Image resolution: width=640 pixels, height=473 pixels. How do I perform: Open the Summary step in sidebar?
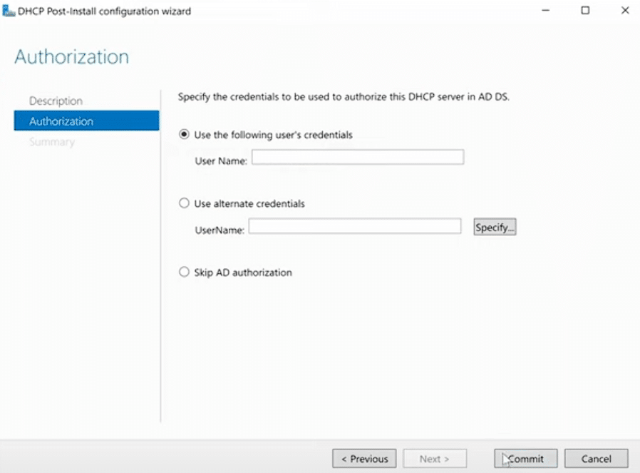pyautogui.click(x=52, y=142)
